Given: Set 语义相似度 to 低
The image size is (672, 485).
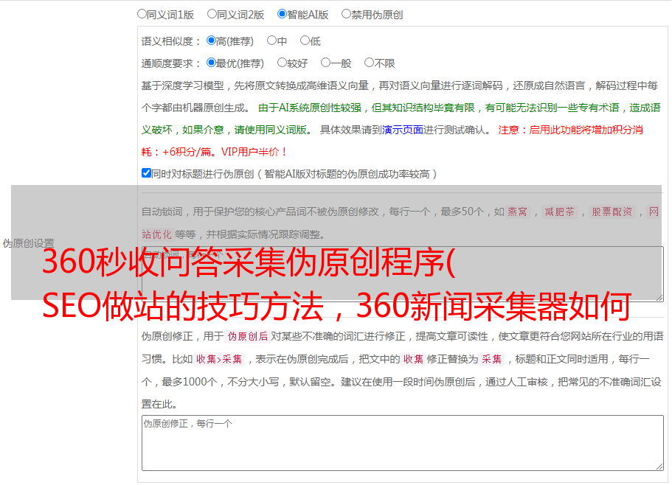Looking at the screenshot, I should (305, 41).
